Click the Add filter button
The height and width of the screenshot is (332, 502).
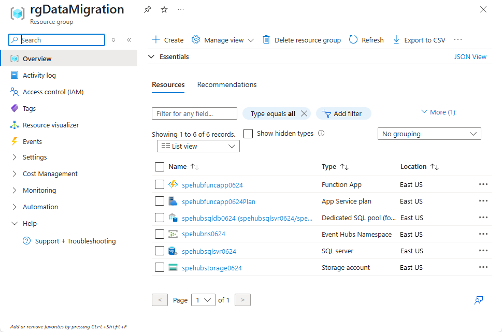pyautogui.click(x=343, y=113)
